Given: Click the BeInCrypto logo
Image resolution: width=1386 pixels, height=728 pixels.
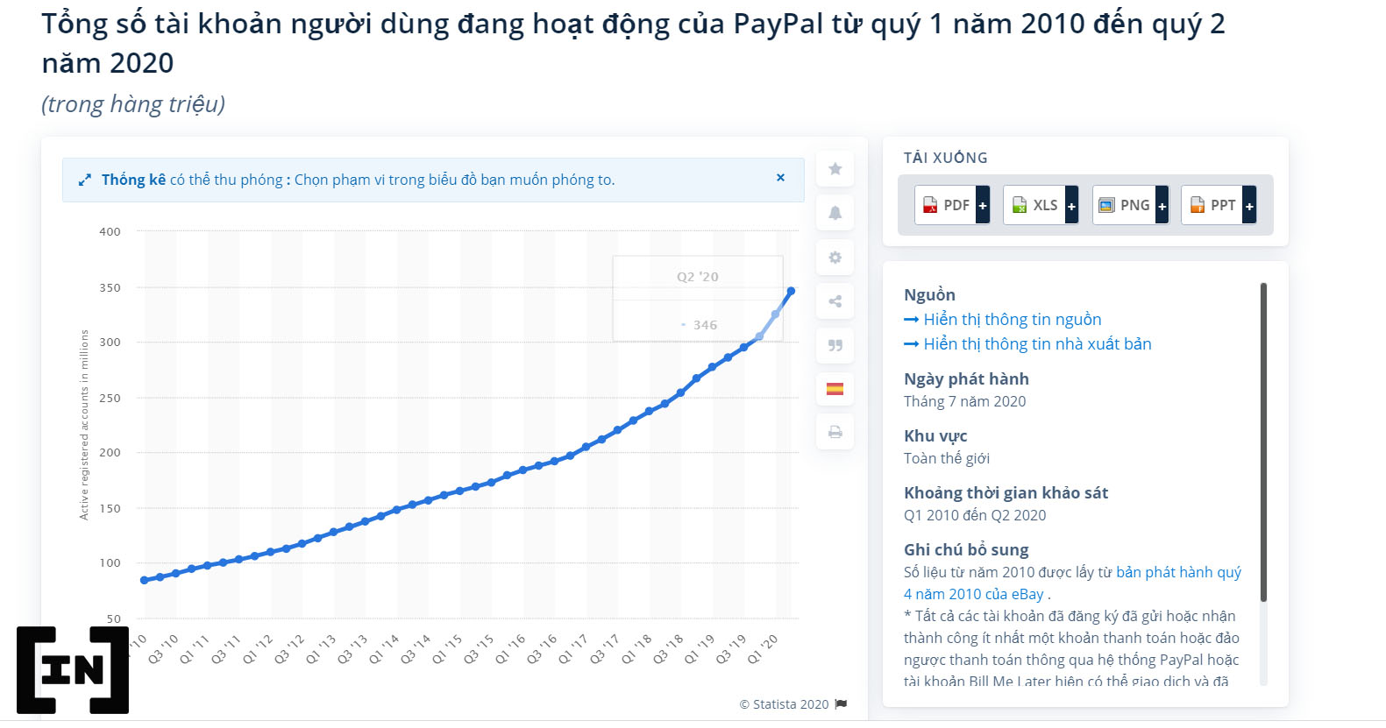Looking at the screenshot, I should click(x=73, y=670).
